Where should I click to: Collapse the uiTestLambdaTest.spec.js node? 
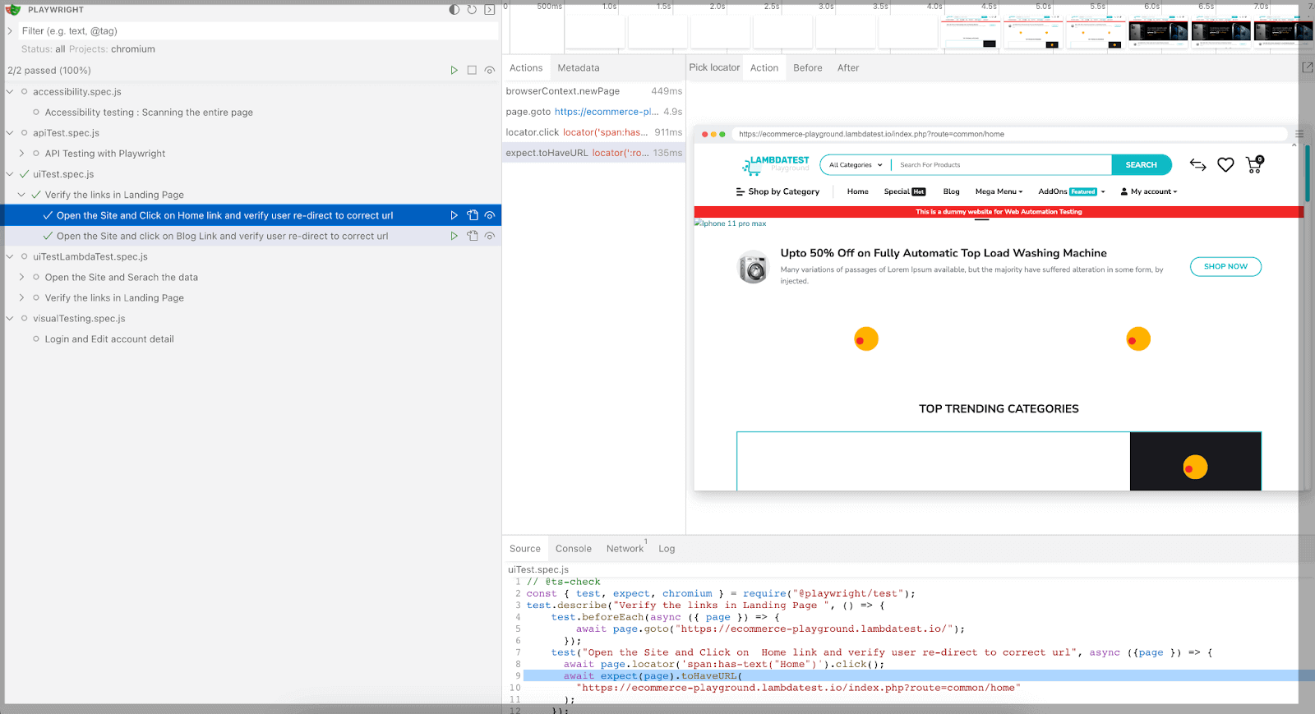point(10,257)
